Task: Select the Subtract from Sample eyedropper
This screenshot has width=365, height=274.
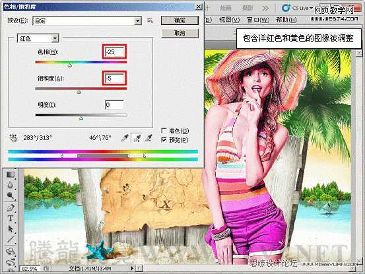Action: 149,138
